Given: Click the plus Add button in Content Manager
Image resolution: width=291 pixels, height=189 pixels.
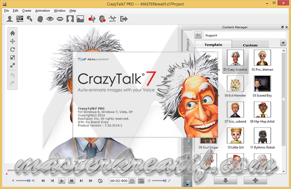Looking at the screenshot, I should (255, 180).
